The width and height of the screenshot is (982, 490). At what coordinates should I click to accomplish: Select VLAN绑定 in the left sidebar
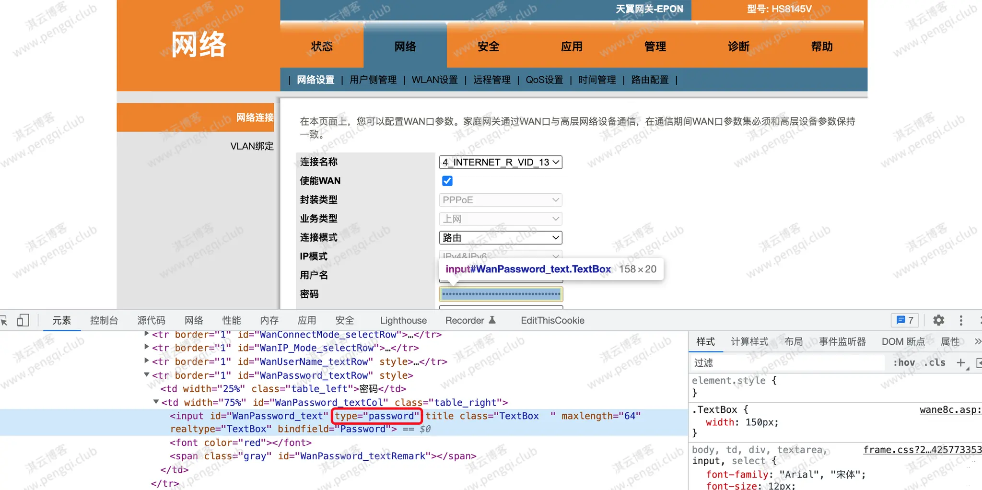click(252, 146)
